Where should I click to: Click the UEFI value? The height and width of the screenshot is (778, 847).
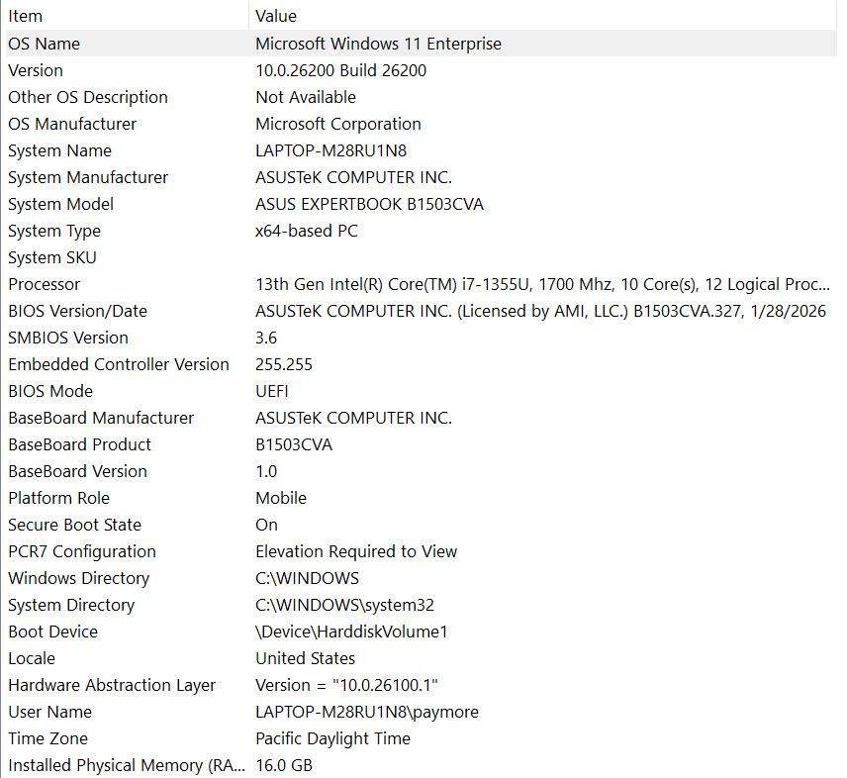[272, 391]
